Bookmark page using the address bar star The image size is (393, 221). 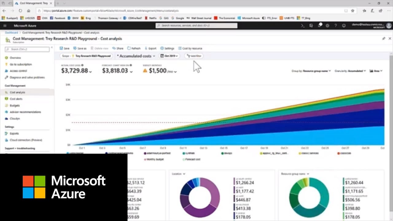353,10
